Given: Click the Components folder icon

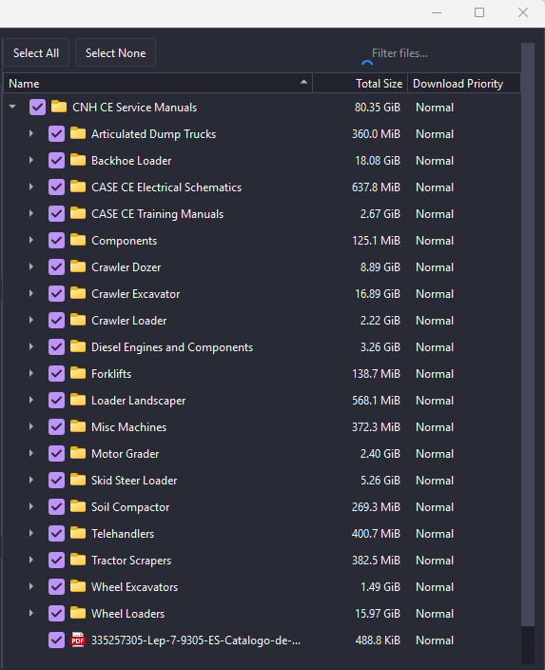Looking at the screenshot, I should click(x=78, y=240).
